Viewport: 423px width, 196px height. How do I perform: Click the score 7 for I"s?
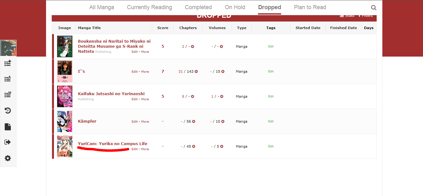pyautogui.click(x=163, y=71)
